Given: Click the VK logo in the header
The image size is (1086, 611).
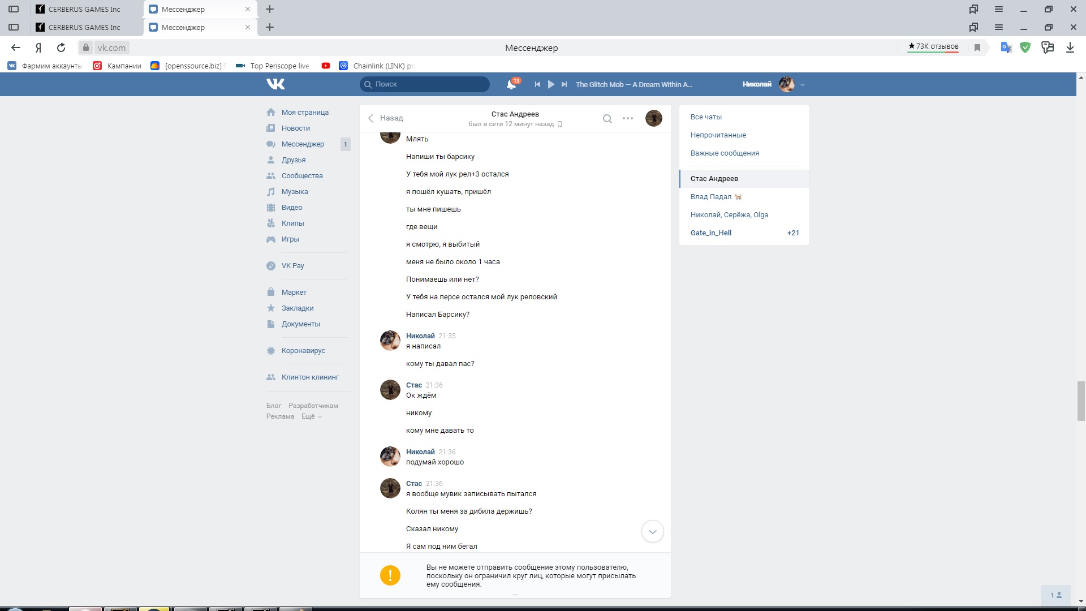Looking at the screenshot, I should pos(275,84).
